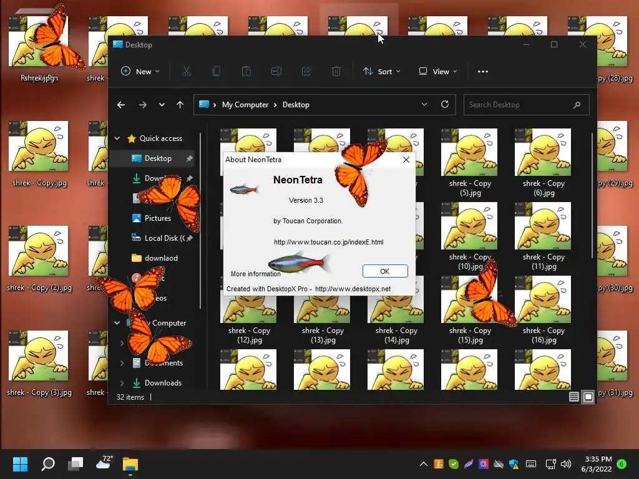Click the Share icon in Explorer toolbar

[306, 71]
